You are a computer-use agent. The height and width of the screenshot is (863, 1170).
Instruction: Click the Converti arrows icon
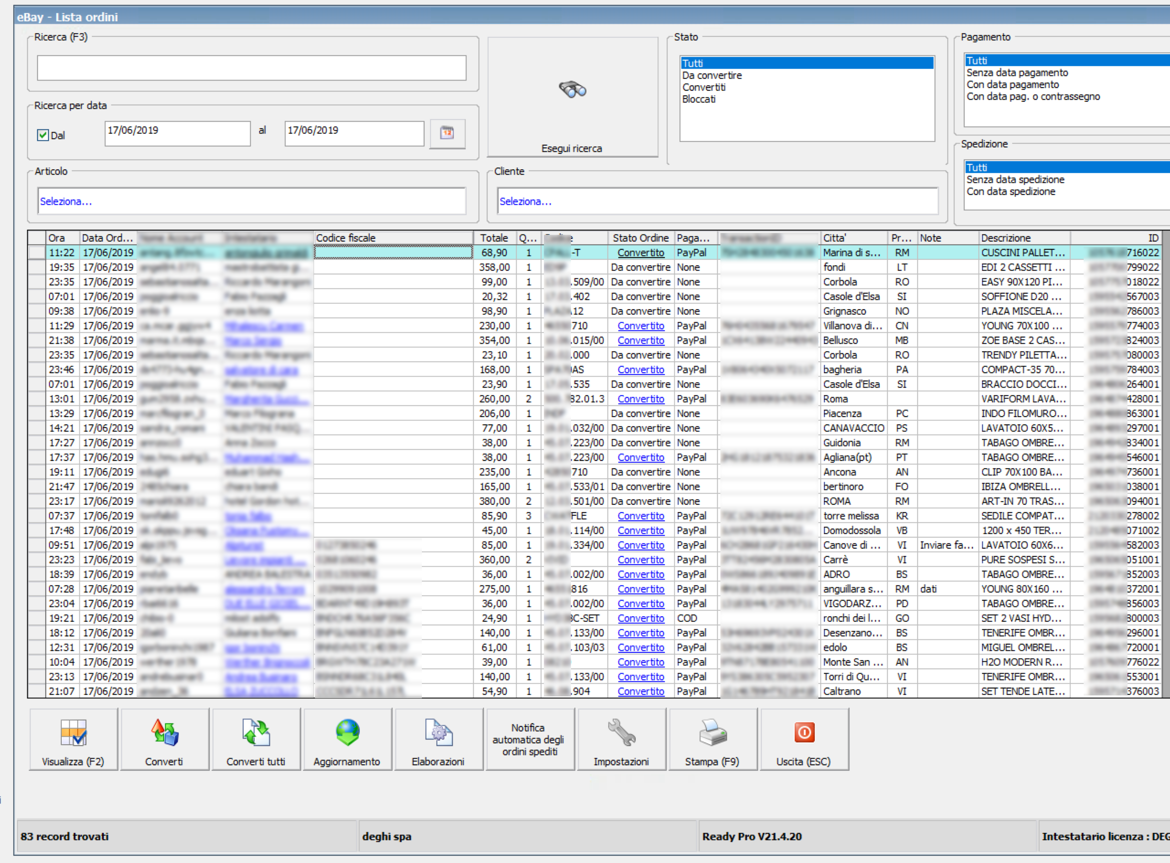[164, 732]
